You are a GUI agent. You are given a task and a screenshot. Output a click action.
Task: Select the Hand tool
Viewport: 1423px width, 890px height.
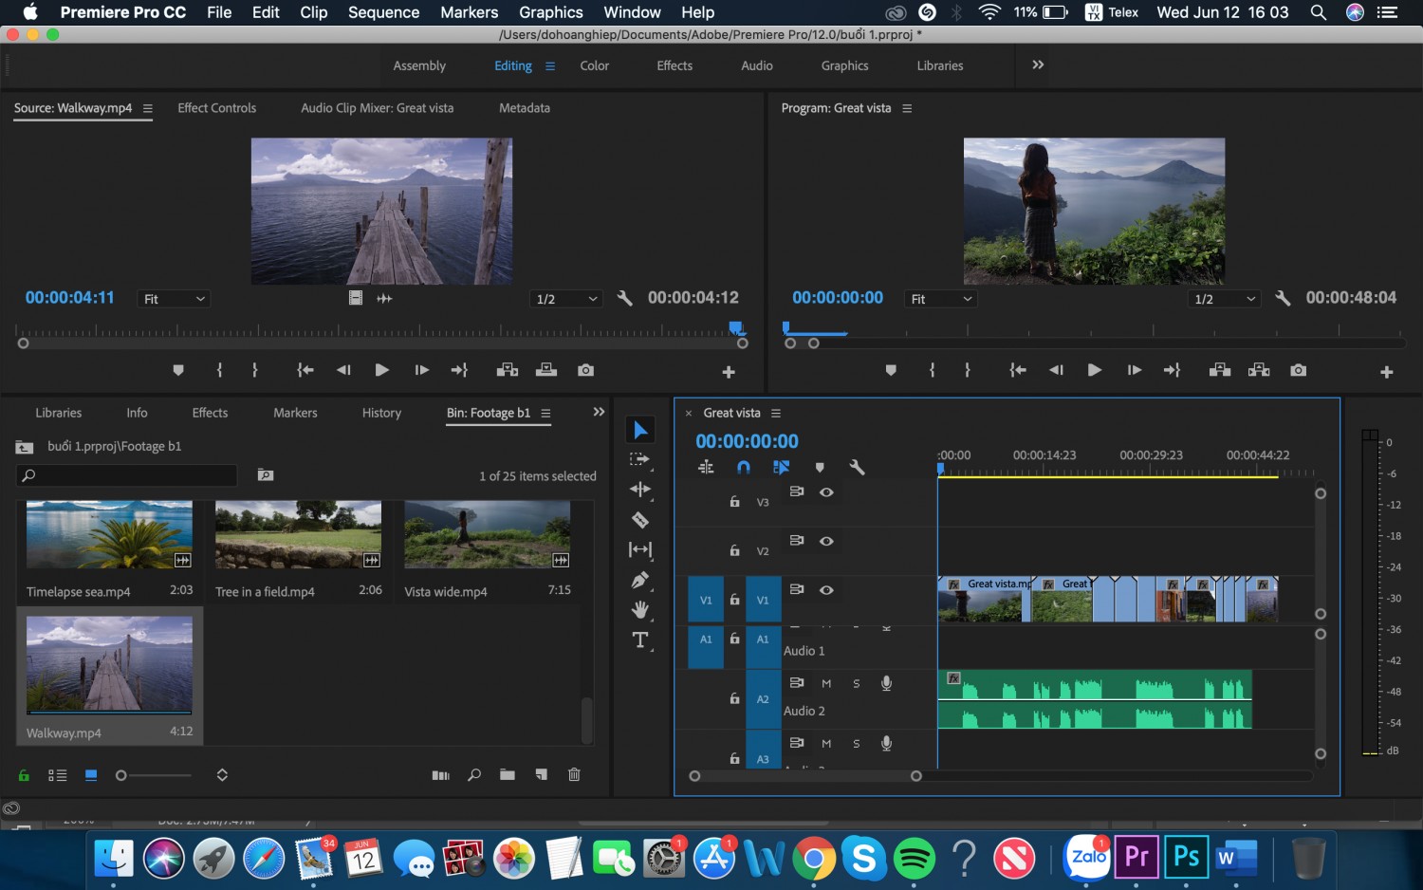coord(640,609)
